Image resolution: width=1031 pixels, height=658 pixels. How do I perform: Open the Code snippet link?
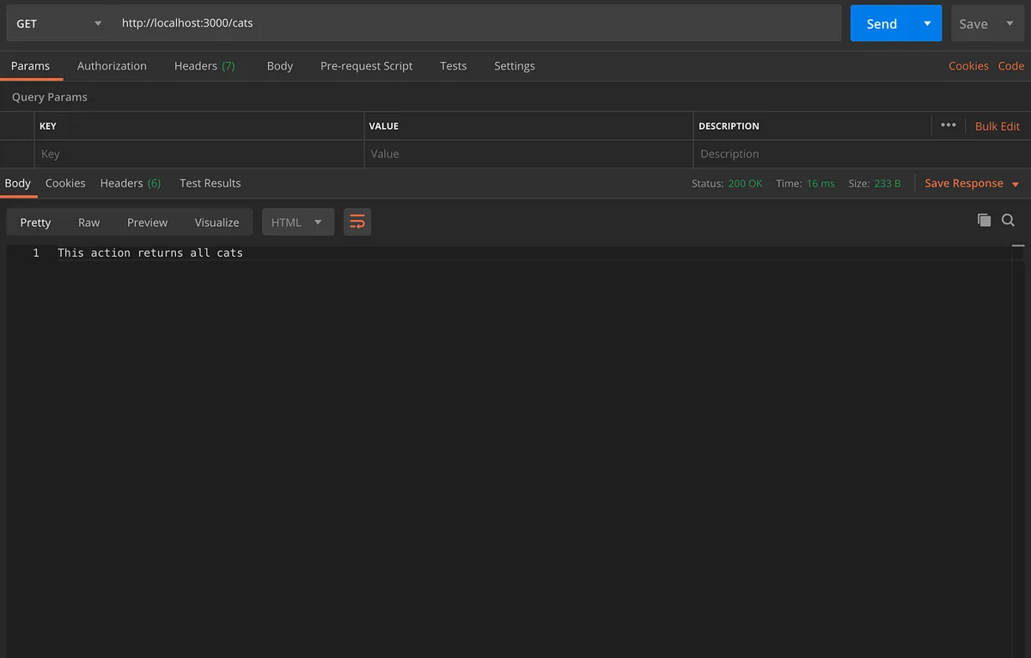coord(1011,66)
